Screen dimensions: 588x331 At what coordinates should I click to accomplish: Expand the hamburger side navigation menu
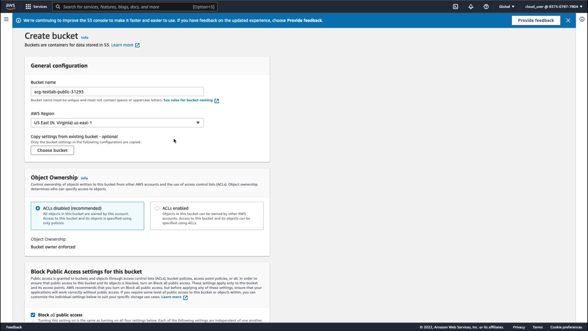[6, 19]
